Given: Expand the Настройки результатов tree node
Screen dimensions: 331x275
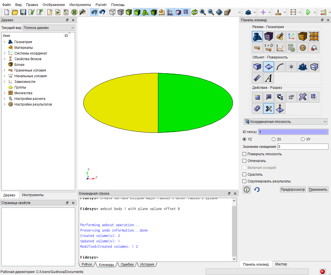Looking at the screenshot, I should tap(5, 104).
